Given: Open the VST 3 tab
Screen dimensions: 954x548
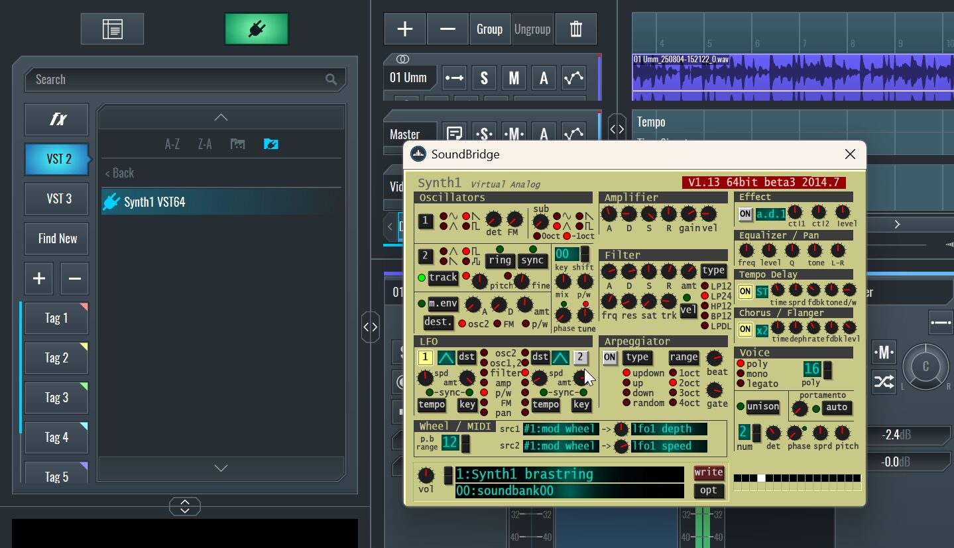Looking at the screenshot, I should tap(56, 199).
